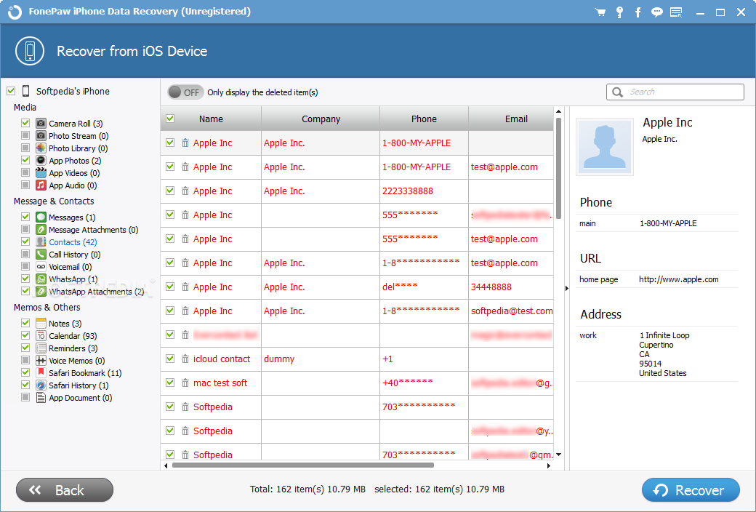Click the App Photos icon
This screenshot has width=756, height=512.
[x=41, y=160]
